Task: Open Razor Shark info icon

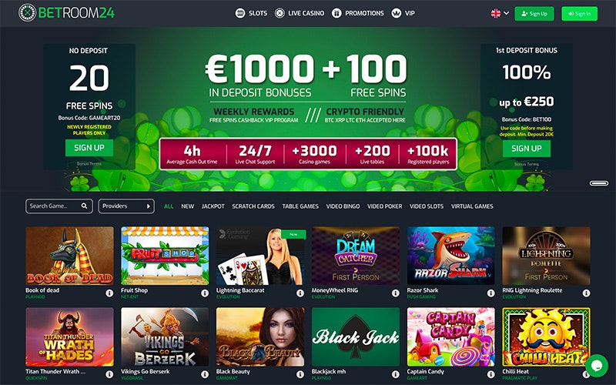Action: (490, 293)
